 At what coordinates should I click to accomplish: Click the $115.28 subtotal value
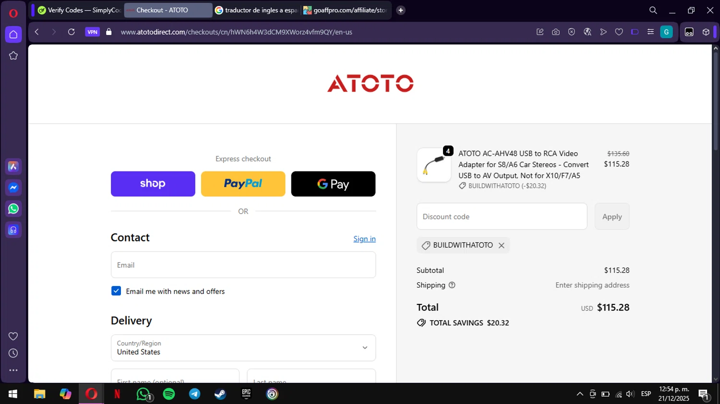[x=617, y=270]
